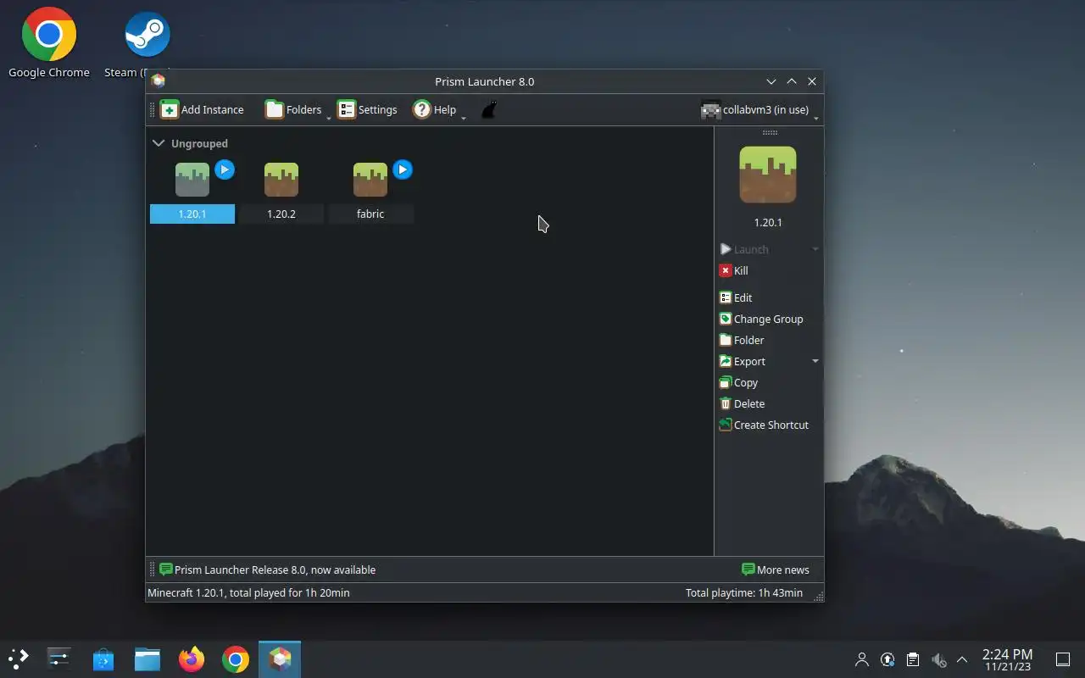Click the 1.20.1 instance label
Viewport: 1085px width, 678px height.
(192, 214)
